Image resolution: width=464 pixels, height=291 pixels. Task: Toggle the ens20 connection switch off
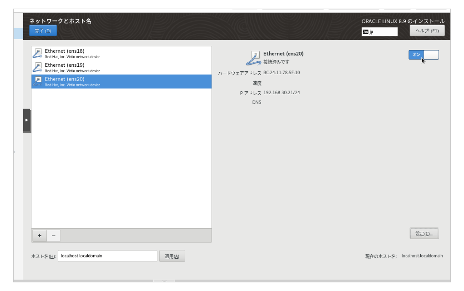(424, 55)
